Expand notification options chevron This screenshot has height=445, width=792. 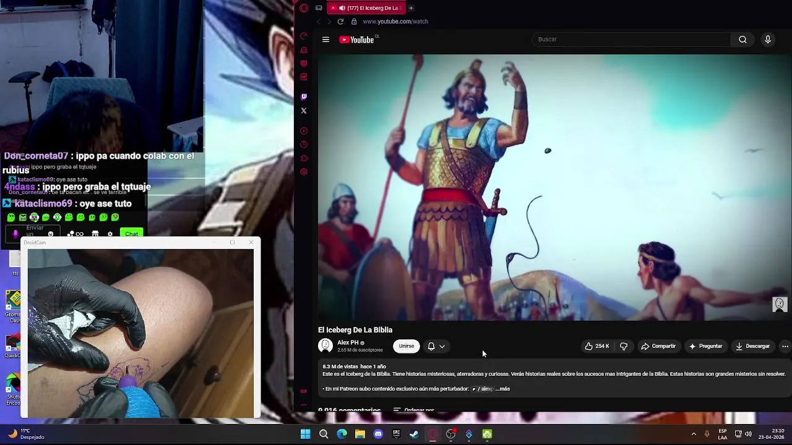click(x=442, y=346)
